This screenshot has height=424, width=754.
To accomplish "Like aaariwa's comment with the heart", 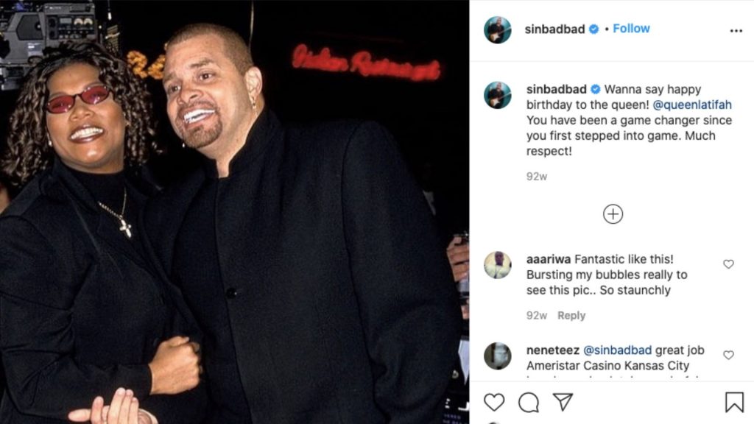I will click(728, 264).
